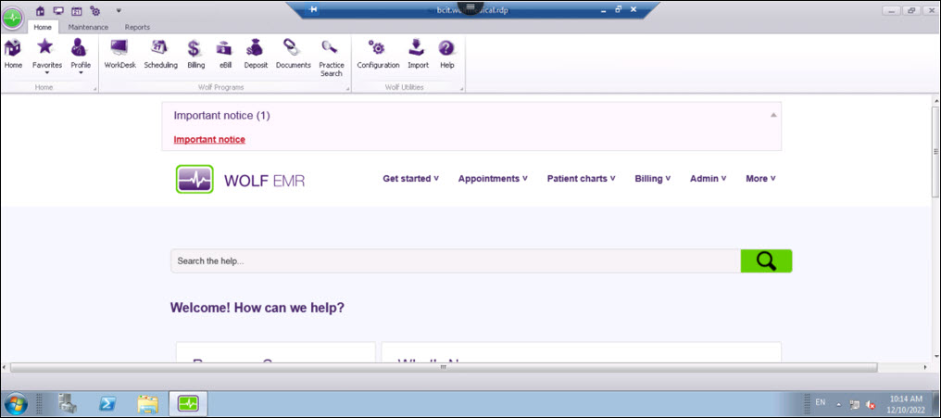Open Wolf Programs group dialog launcher

(x=347, y=90)
